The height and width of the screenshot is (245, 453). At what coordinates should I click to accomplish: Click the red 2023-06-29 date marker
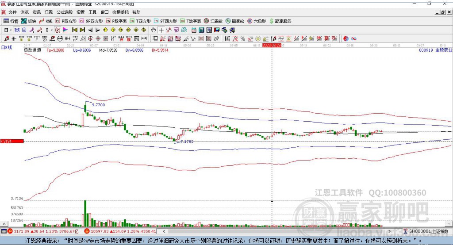click(x=272, y=46)
